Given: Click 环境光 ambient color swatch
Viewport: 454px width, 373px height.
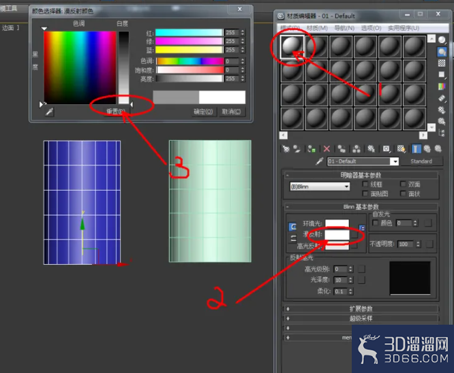Looking at the screenshot, I should [x=337, y=223].
